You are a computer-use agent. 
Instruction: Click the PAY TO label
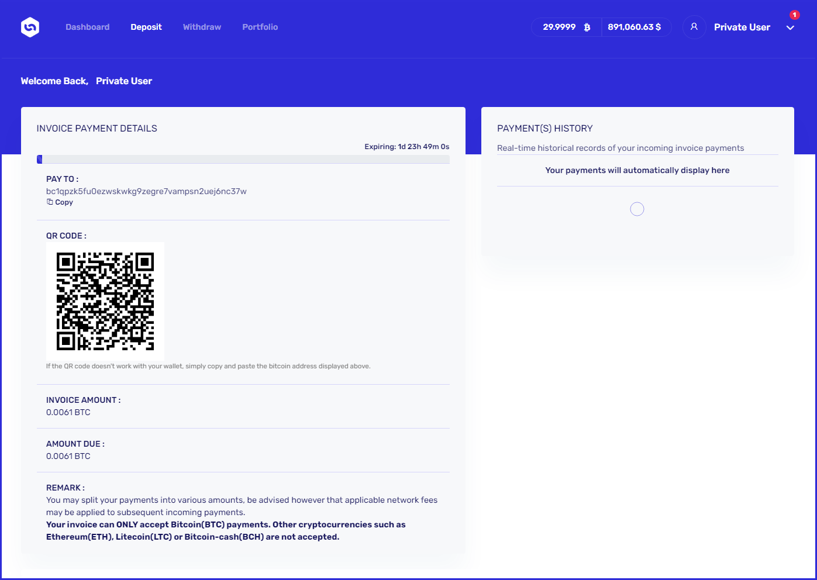[62, 179]
